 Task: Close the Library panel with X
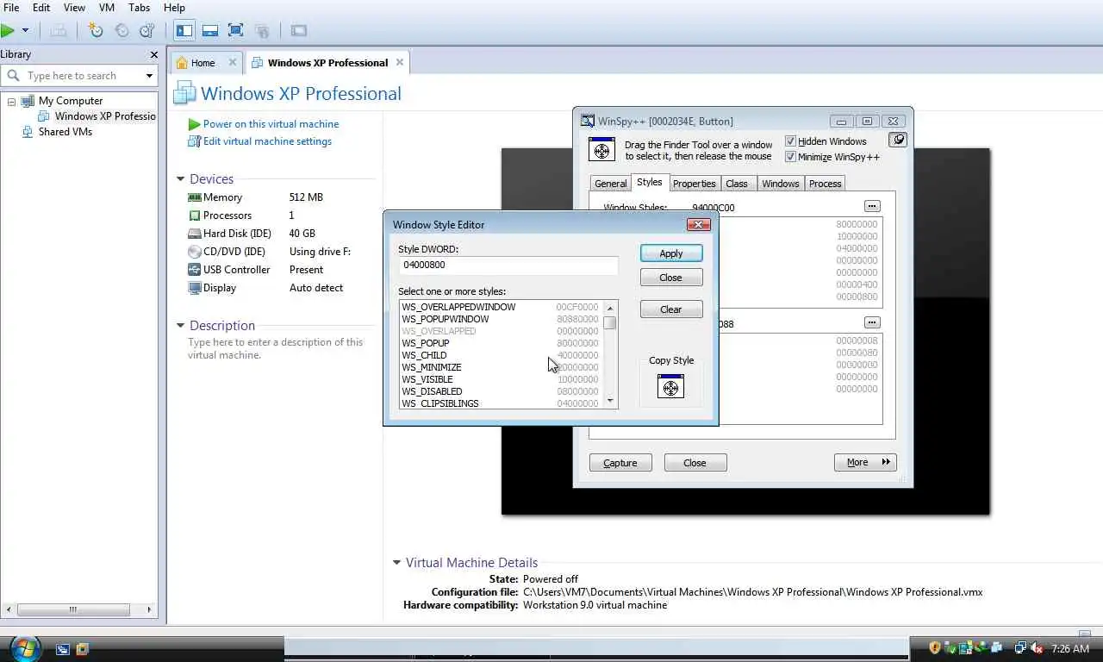pyautogui.click(x=153, y=54)
